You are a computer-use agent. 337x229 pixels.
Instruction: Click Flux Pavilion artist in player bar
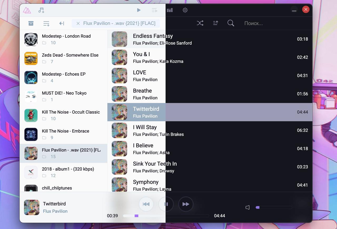tap(55, 211)
